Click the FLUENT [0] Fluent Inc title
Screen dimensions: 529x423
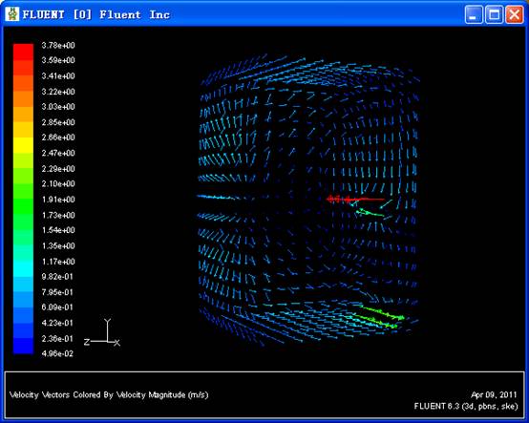[96, 15]
